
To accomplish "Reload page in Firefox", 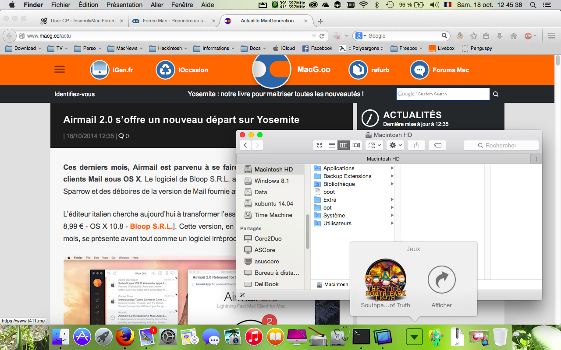I will click(322, 36).
